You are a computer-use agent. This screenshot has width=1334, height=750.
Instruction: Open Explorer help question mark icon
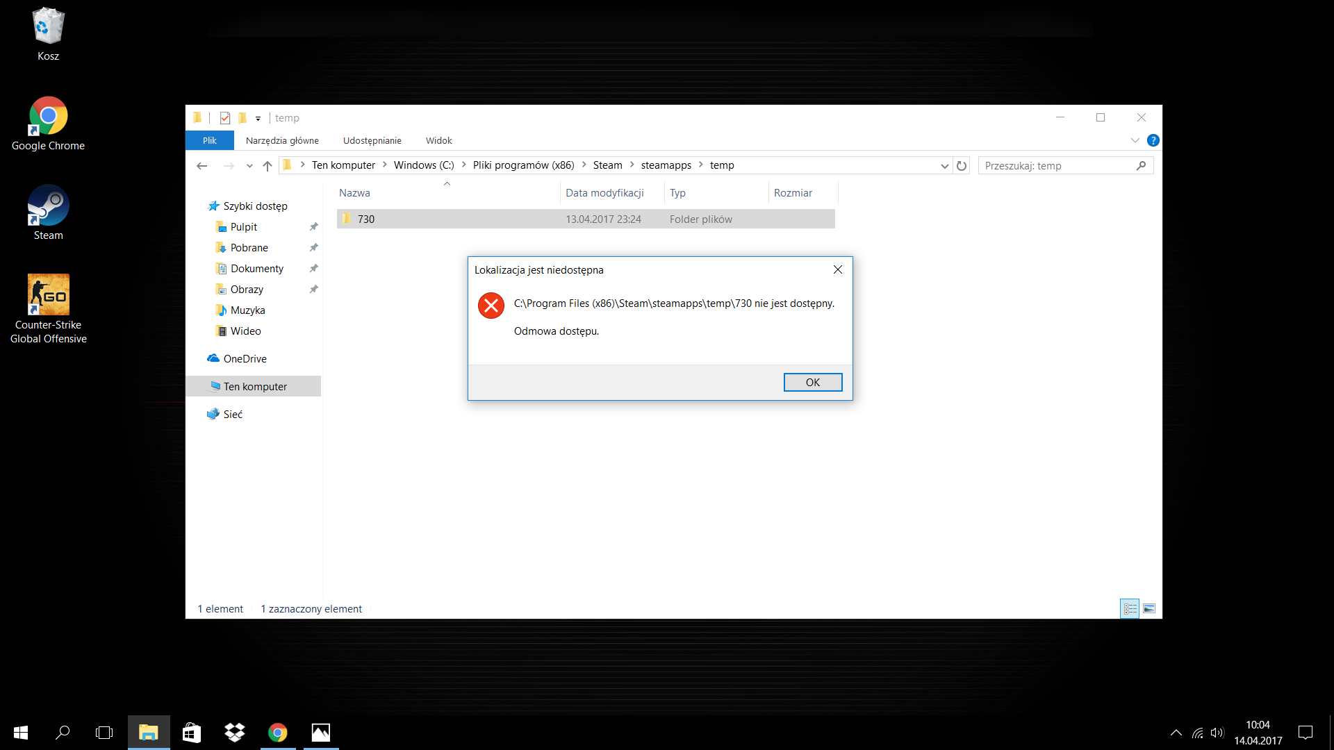click(x=1153, y=140)
